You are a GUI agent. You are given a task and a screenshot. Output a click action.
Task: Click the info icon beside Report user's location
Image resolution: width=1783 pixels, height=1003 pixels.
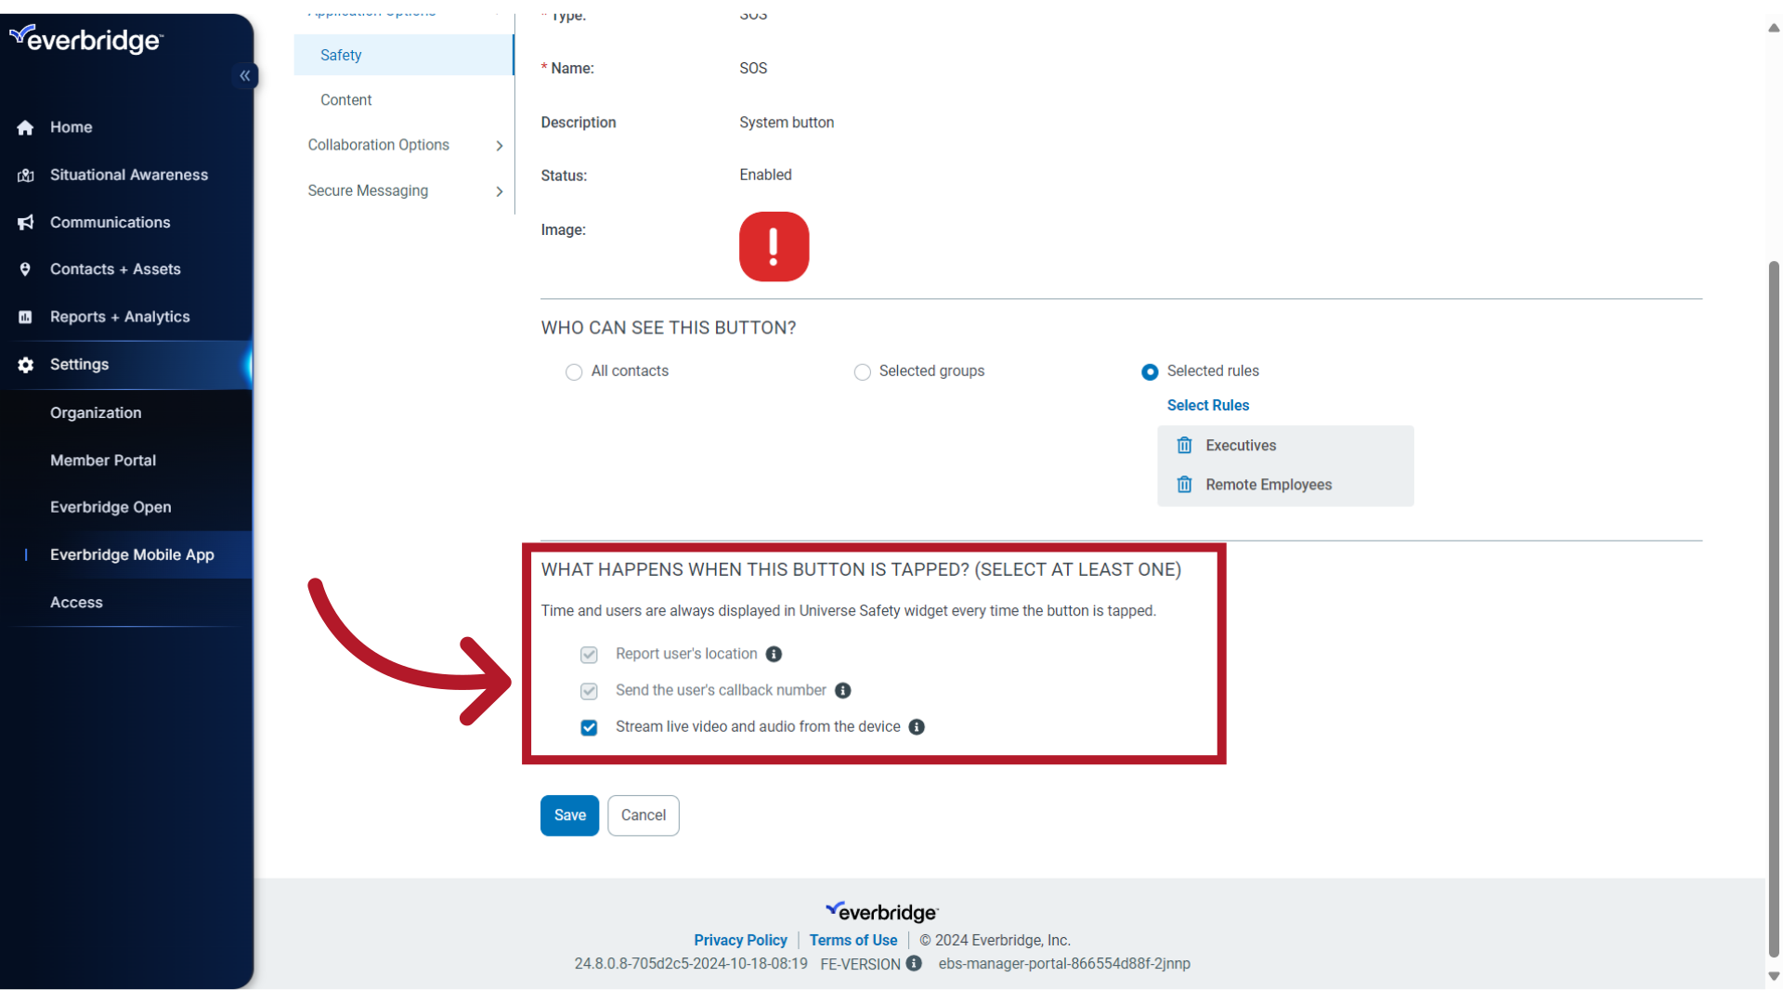[774, 654]
